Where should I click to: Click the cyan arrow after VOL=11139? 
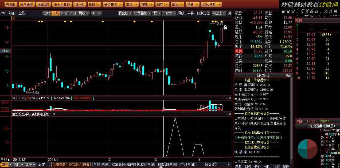(51, 98)
